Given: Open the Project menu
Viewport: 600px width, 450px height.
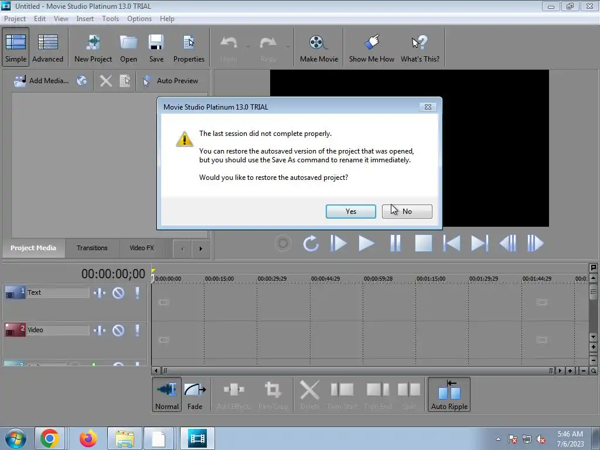Looking at the screenshot, I should (x=15, y=19).
